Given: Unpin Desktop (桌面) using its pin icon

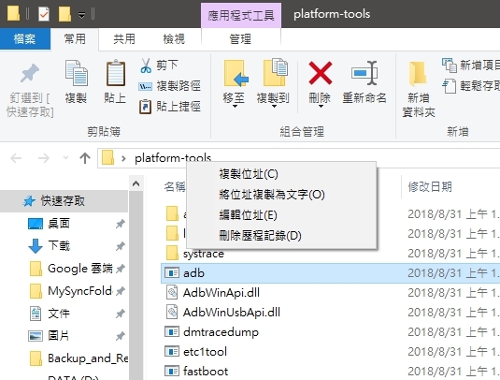Looking at the screenshot, I should pos(121,224).
